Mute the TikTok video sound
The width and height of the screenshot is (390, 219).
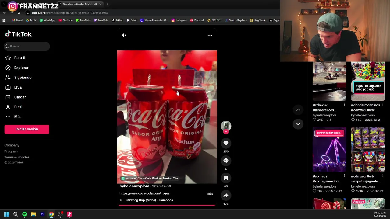point(124,35)
